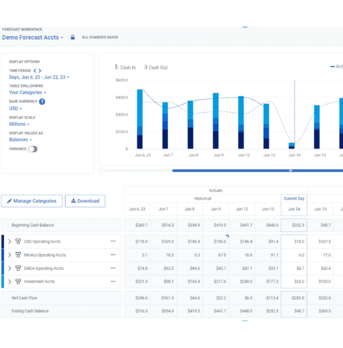Toggle Cash Out series in chart legend
This screenshot has width=343, height=348.
tap(155, 67)
